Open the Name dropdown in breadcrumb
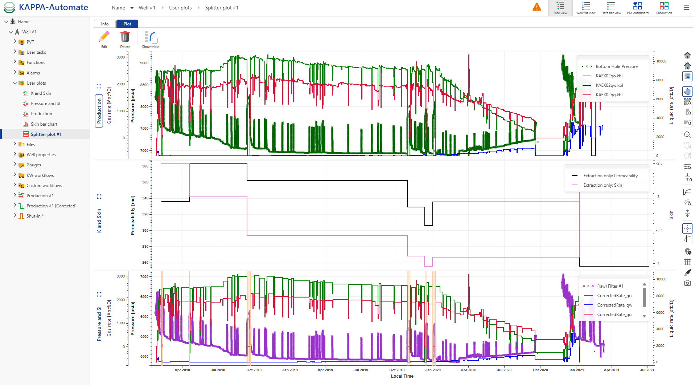The image size is (695, 385). (x=132, y=8)
